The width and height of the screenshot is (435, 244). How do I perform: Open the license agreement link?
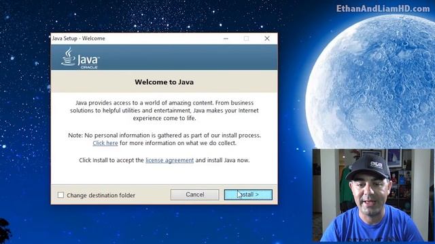pos(169,160)
